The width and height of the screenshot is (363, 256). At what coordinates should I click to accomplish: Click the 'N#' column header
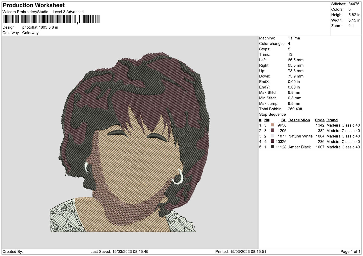pos(267,120)
